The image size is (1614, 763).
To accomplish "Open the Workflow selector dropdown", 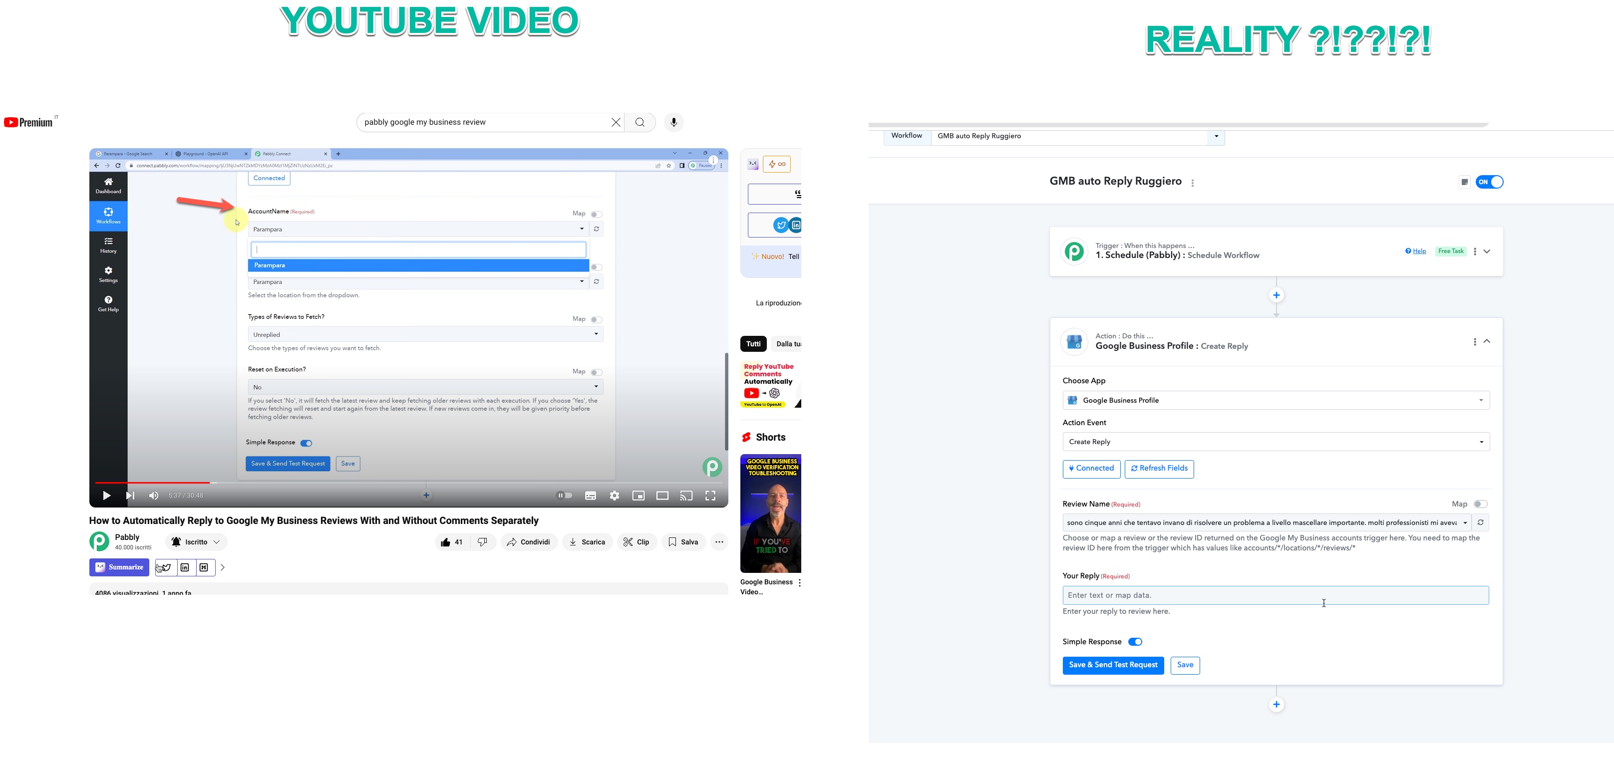I will pos(1078,136).
